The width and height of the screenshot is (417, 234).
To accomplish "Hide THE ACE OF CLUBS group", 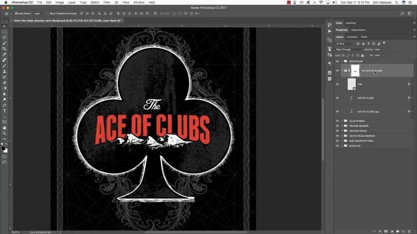I will tap(338, 71).
